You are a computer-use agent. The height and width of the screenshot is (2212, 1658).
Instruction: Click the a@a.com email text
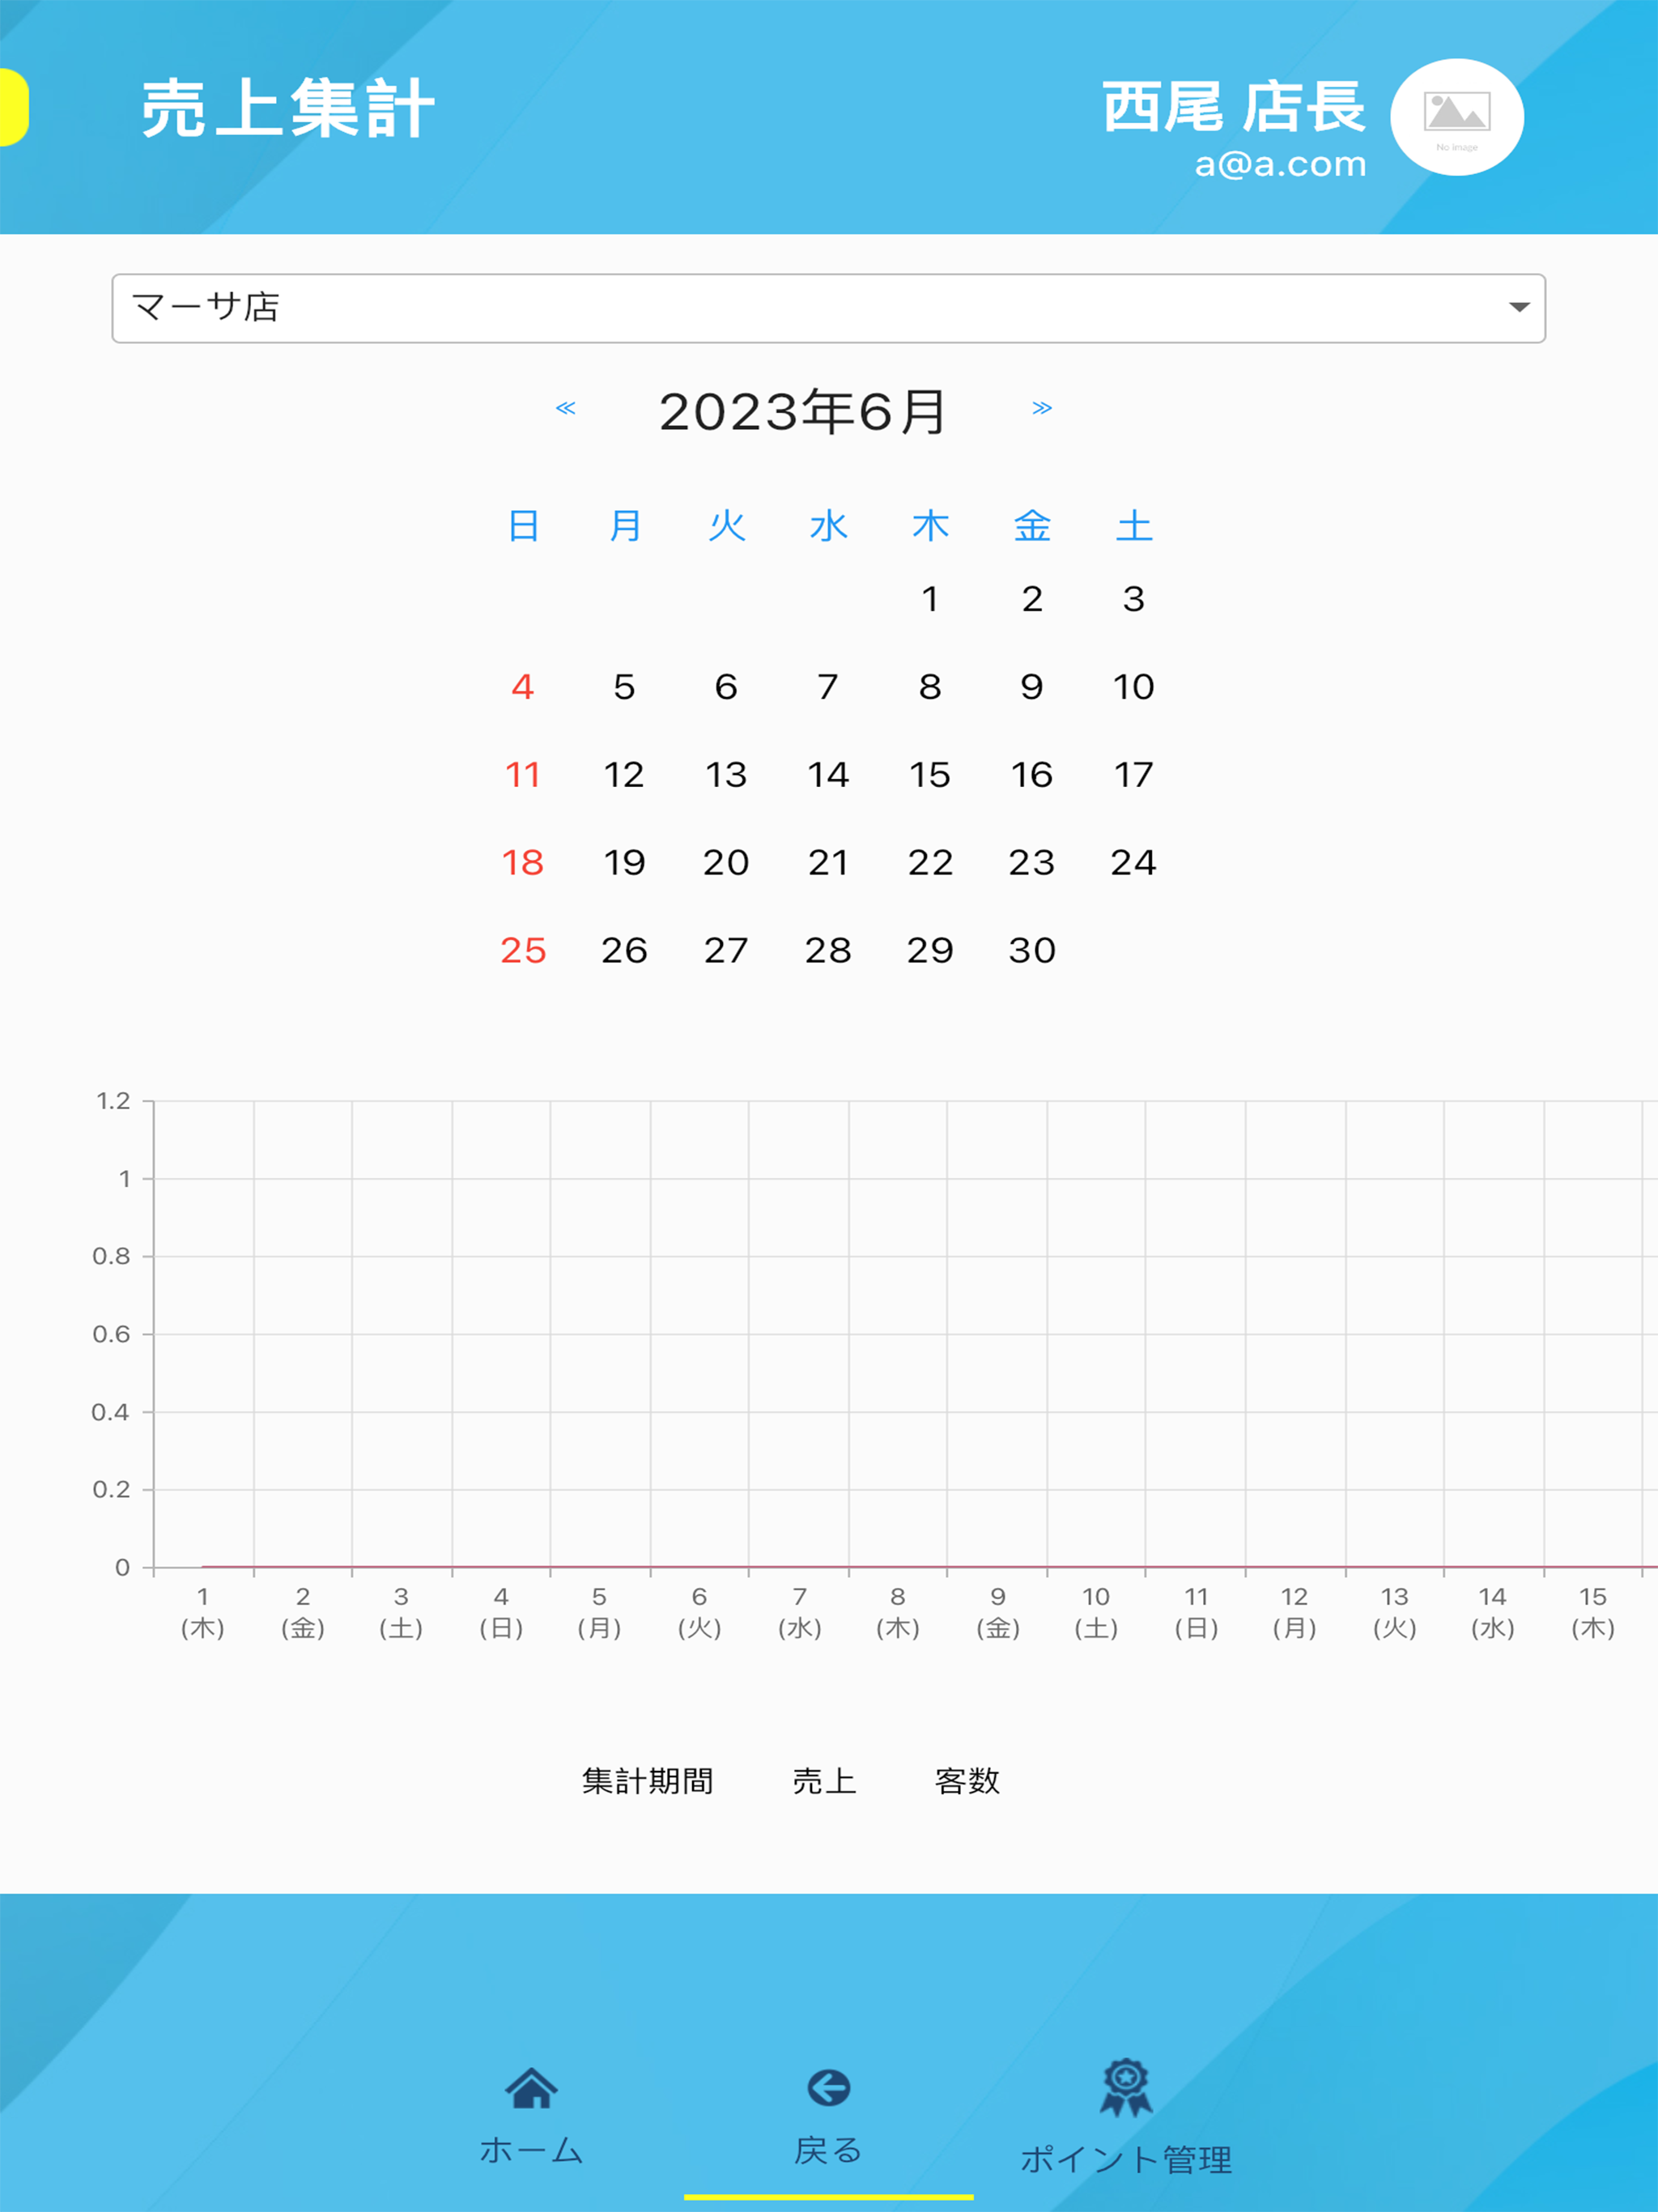[x=1280, y=164]
